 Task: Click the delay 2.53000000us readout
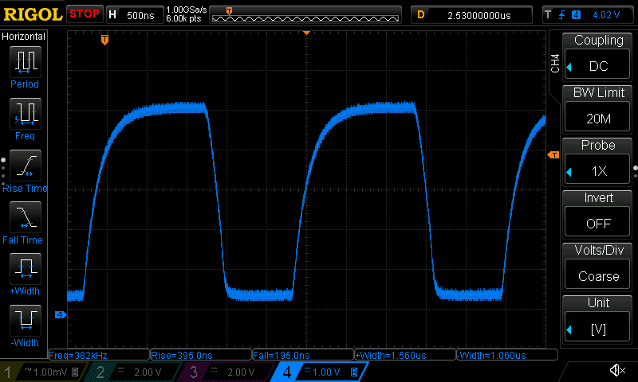click(479, 15)
